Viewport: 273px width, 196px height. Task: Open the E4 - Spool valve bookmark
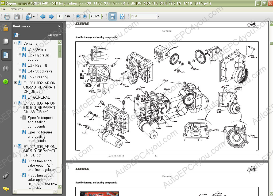tap(40, 71)
